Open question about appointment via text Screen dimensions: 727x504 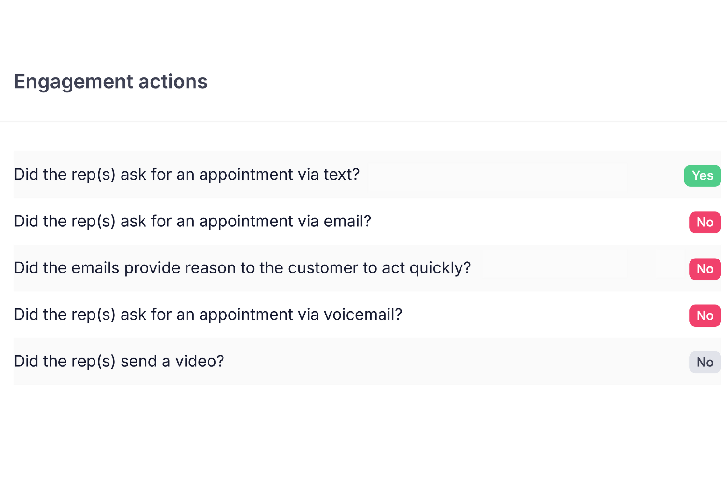coord(187,175)
